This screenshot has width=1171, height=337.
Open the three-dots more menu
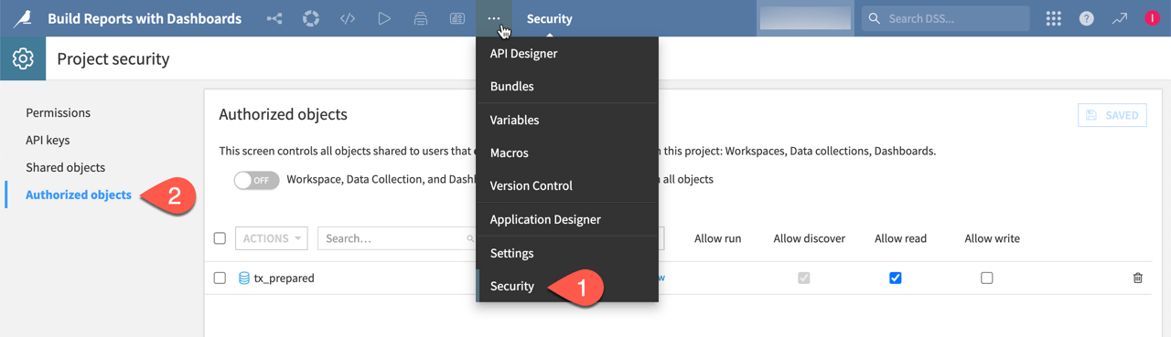494,18
